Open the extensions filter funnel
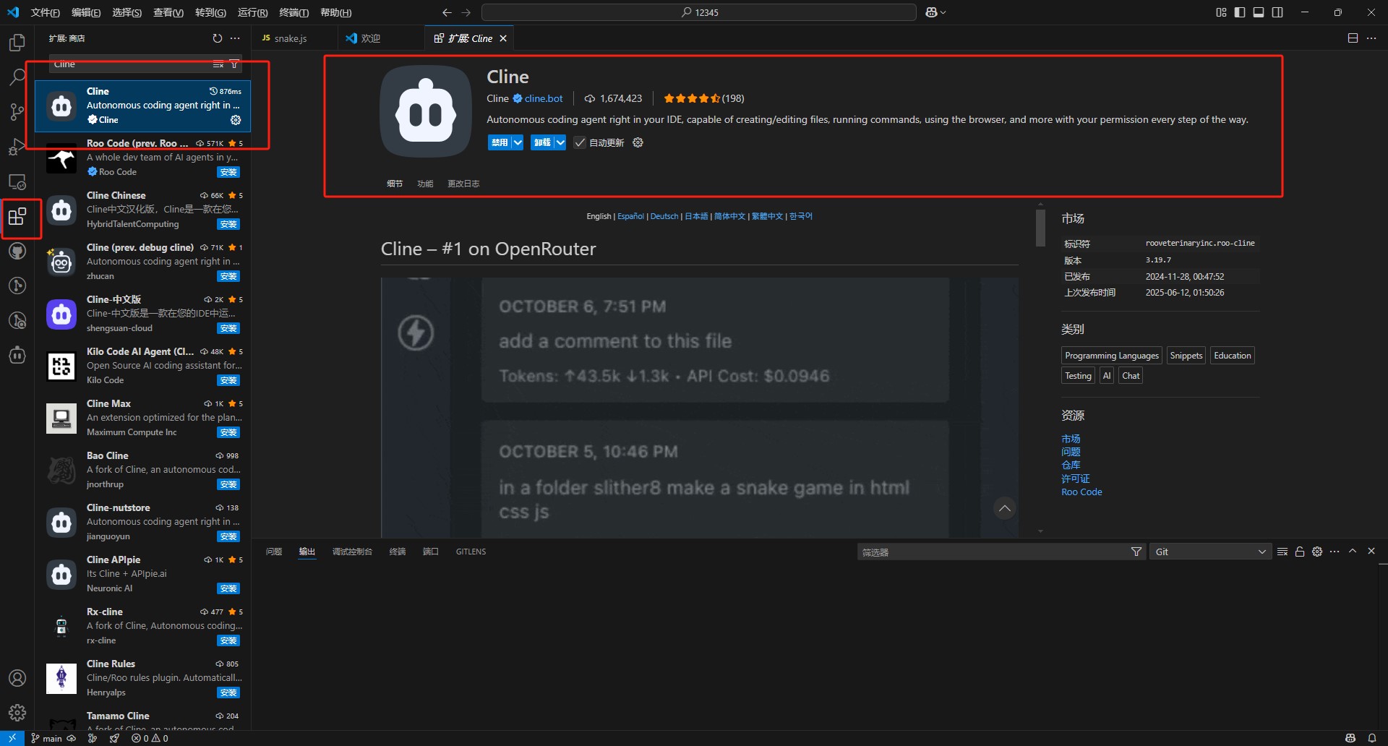1388x746 pixels. pyautogui.click(x=234, y=64)
